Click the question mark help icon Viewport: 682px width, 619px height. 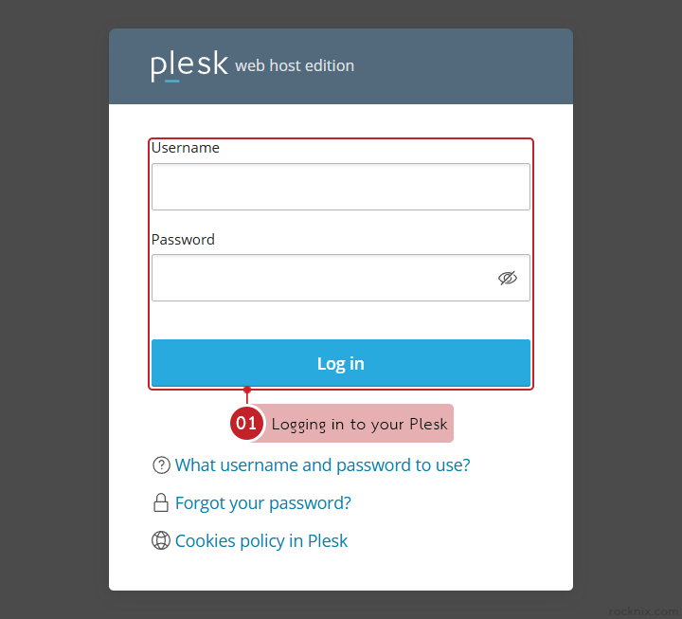[x=161, y=465]
